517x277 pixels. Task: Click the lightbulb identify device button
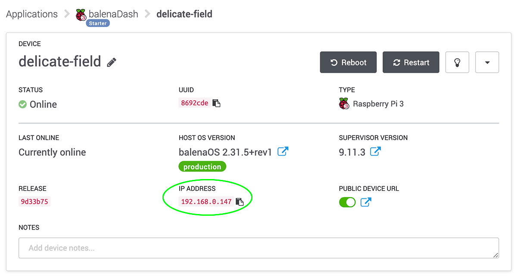457,63
